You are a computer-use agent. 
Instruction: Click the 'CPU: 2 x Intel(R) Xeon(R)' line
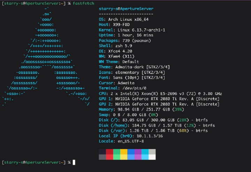[160, 94]
